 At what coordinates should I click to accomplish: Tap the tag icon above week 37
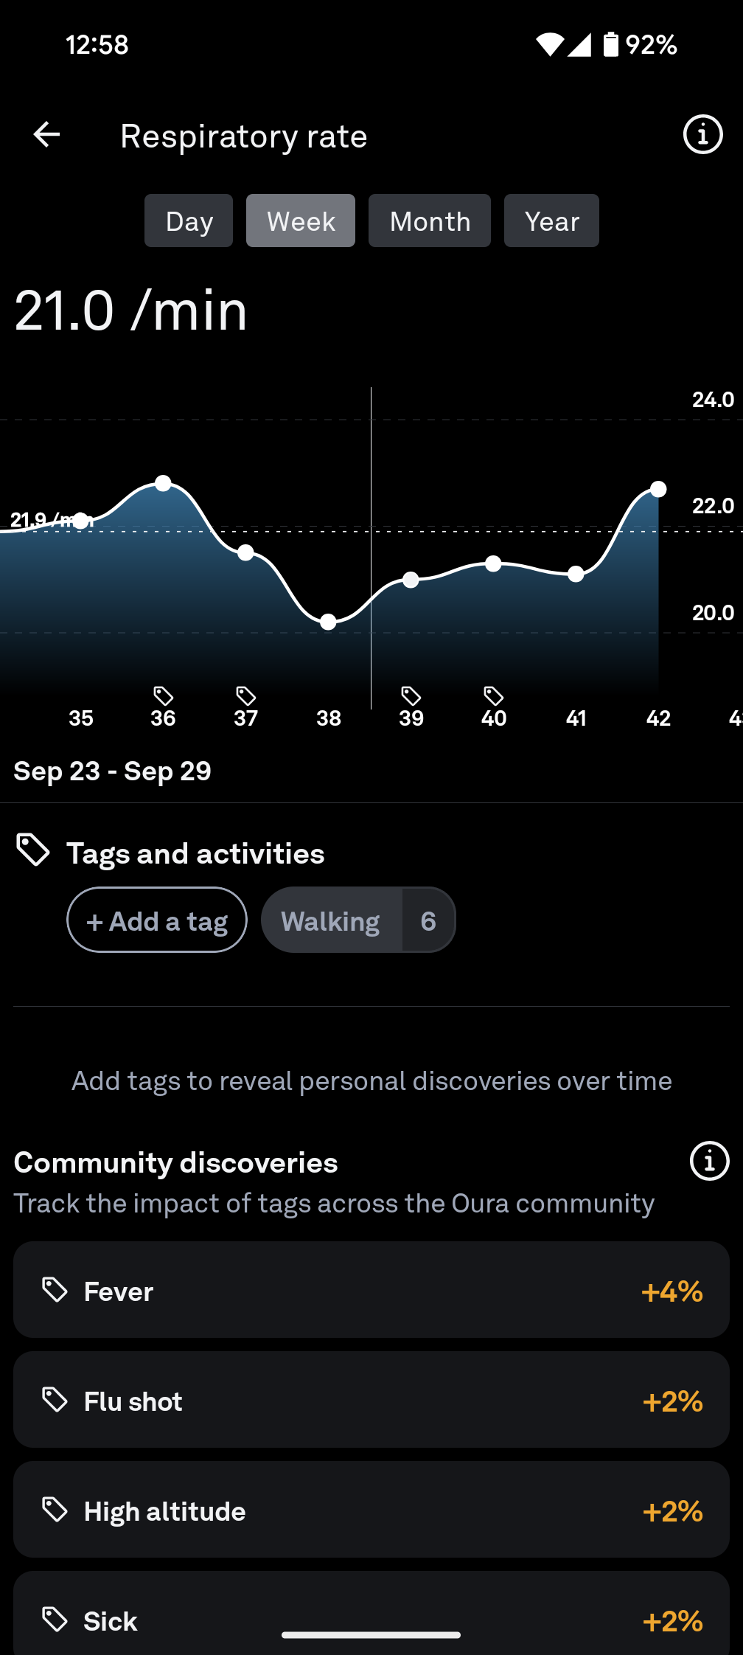(x=245, y=695)
